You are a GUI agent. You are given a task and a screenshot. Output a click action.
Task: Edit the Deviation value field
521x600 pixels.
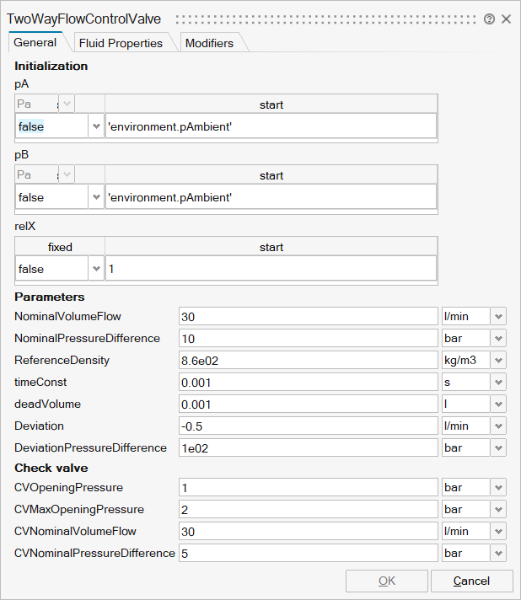point(308,426)
